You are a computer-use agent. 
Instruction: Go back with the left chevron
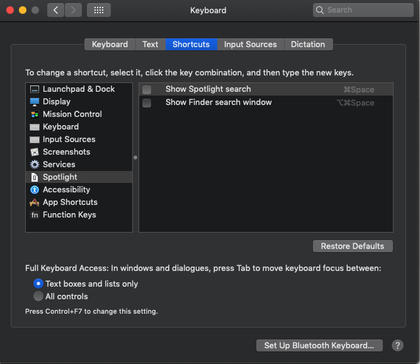55,10
